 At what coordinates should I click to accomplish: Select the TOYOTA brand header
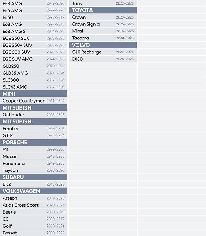click(103, 10)
